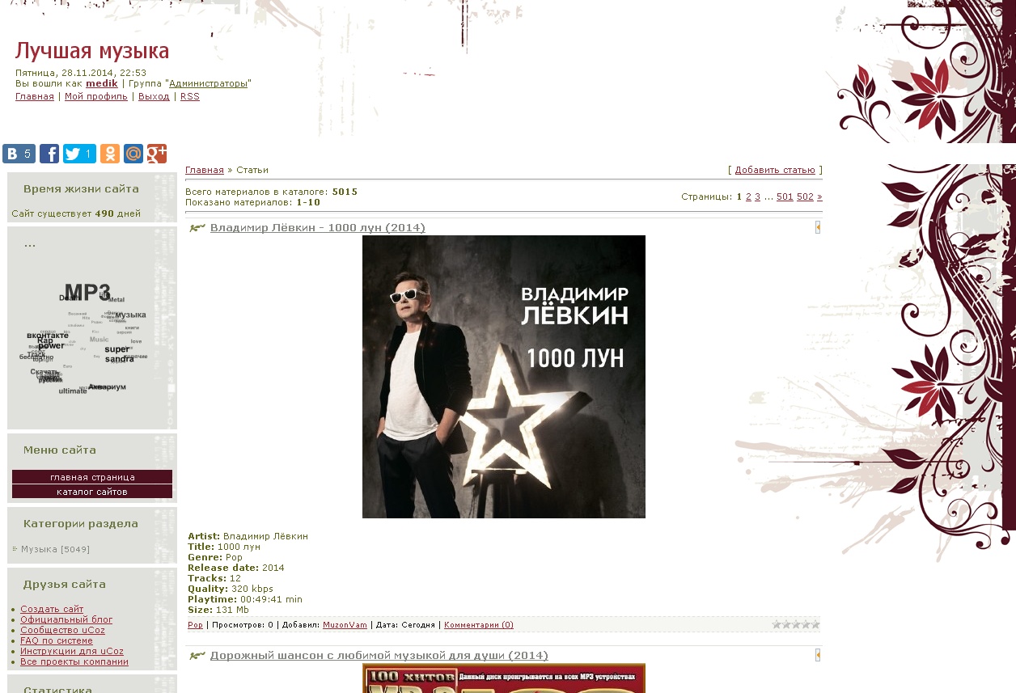1016x693 pixels.
Task: Click bullet icon next to Музыка category
Action: click(x=15, y=549)
